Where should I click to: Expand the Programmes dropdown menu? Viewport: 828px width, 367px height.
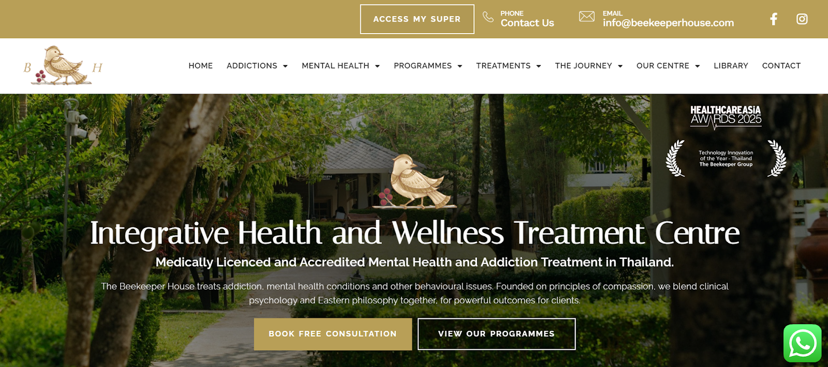[x=428, y=66]
